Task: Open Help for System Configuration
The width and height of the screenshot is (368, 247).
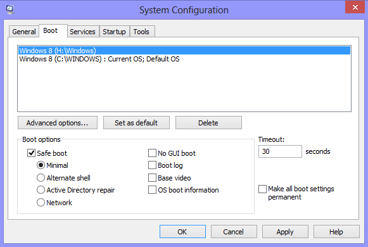Action: (336, 232)
